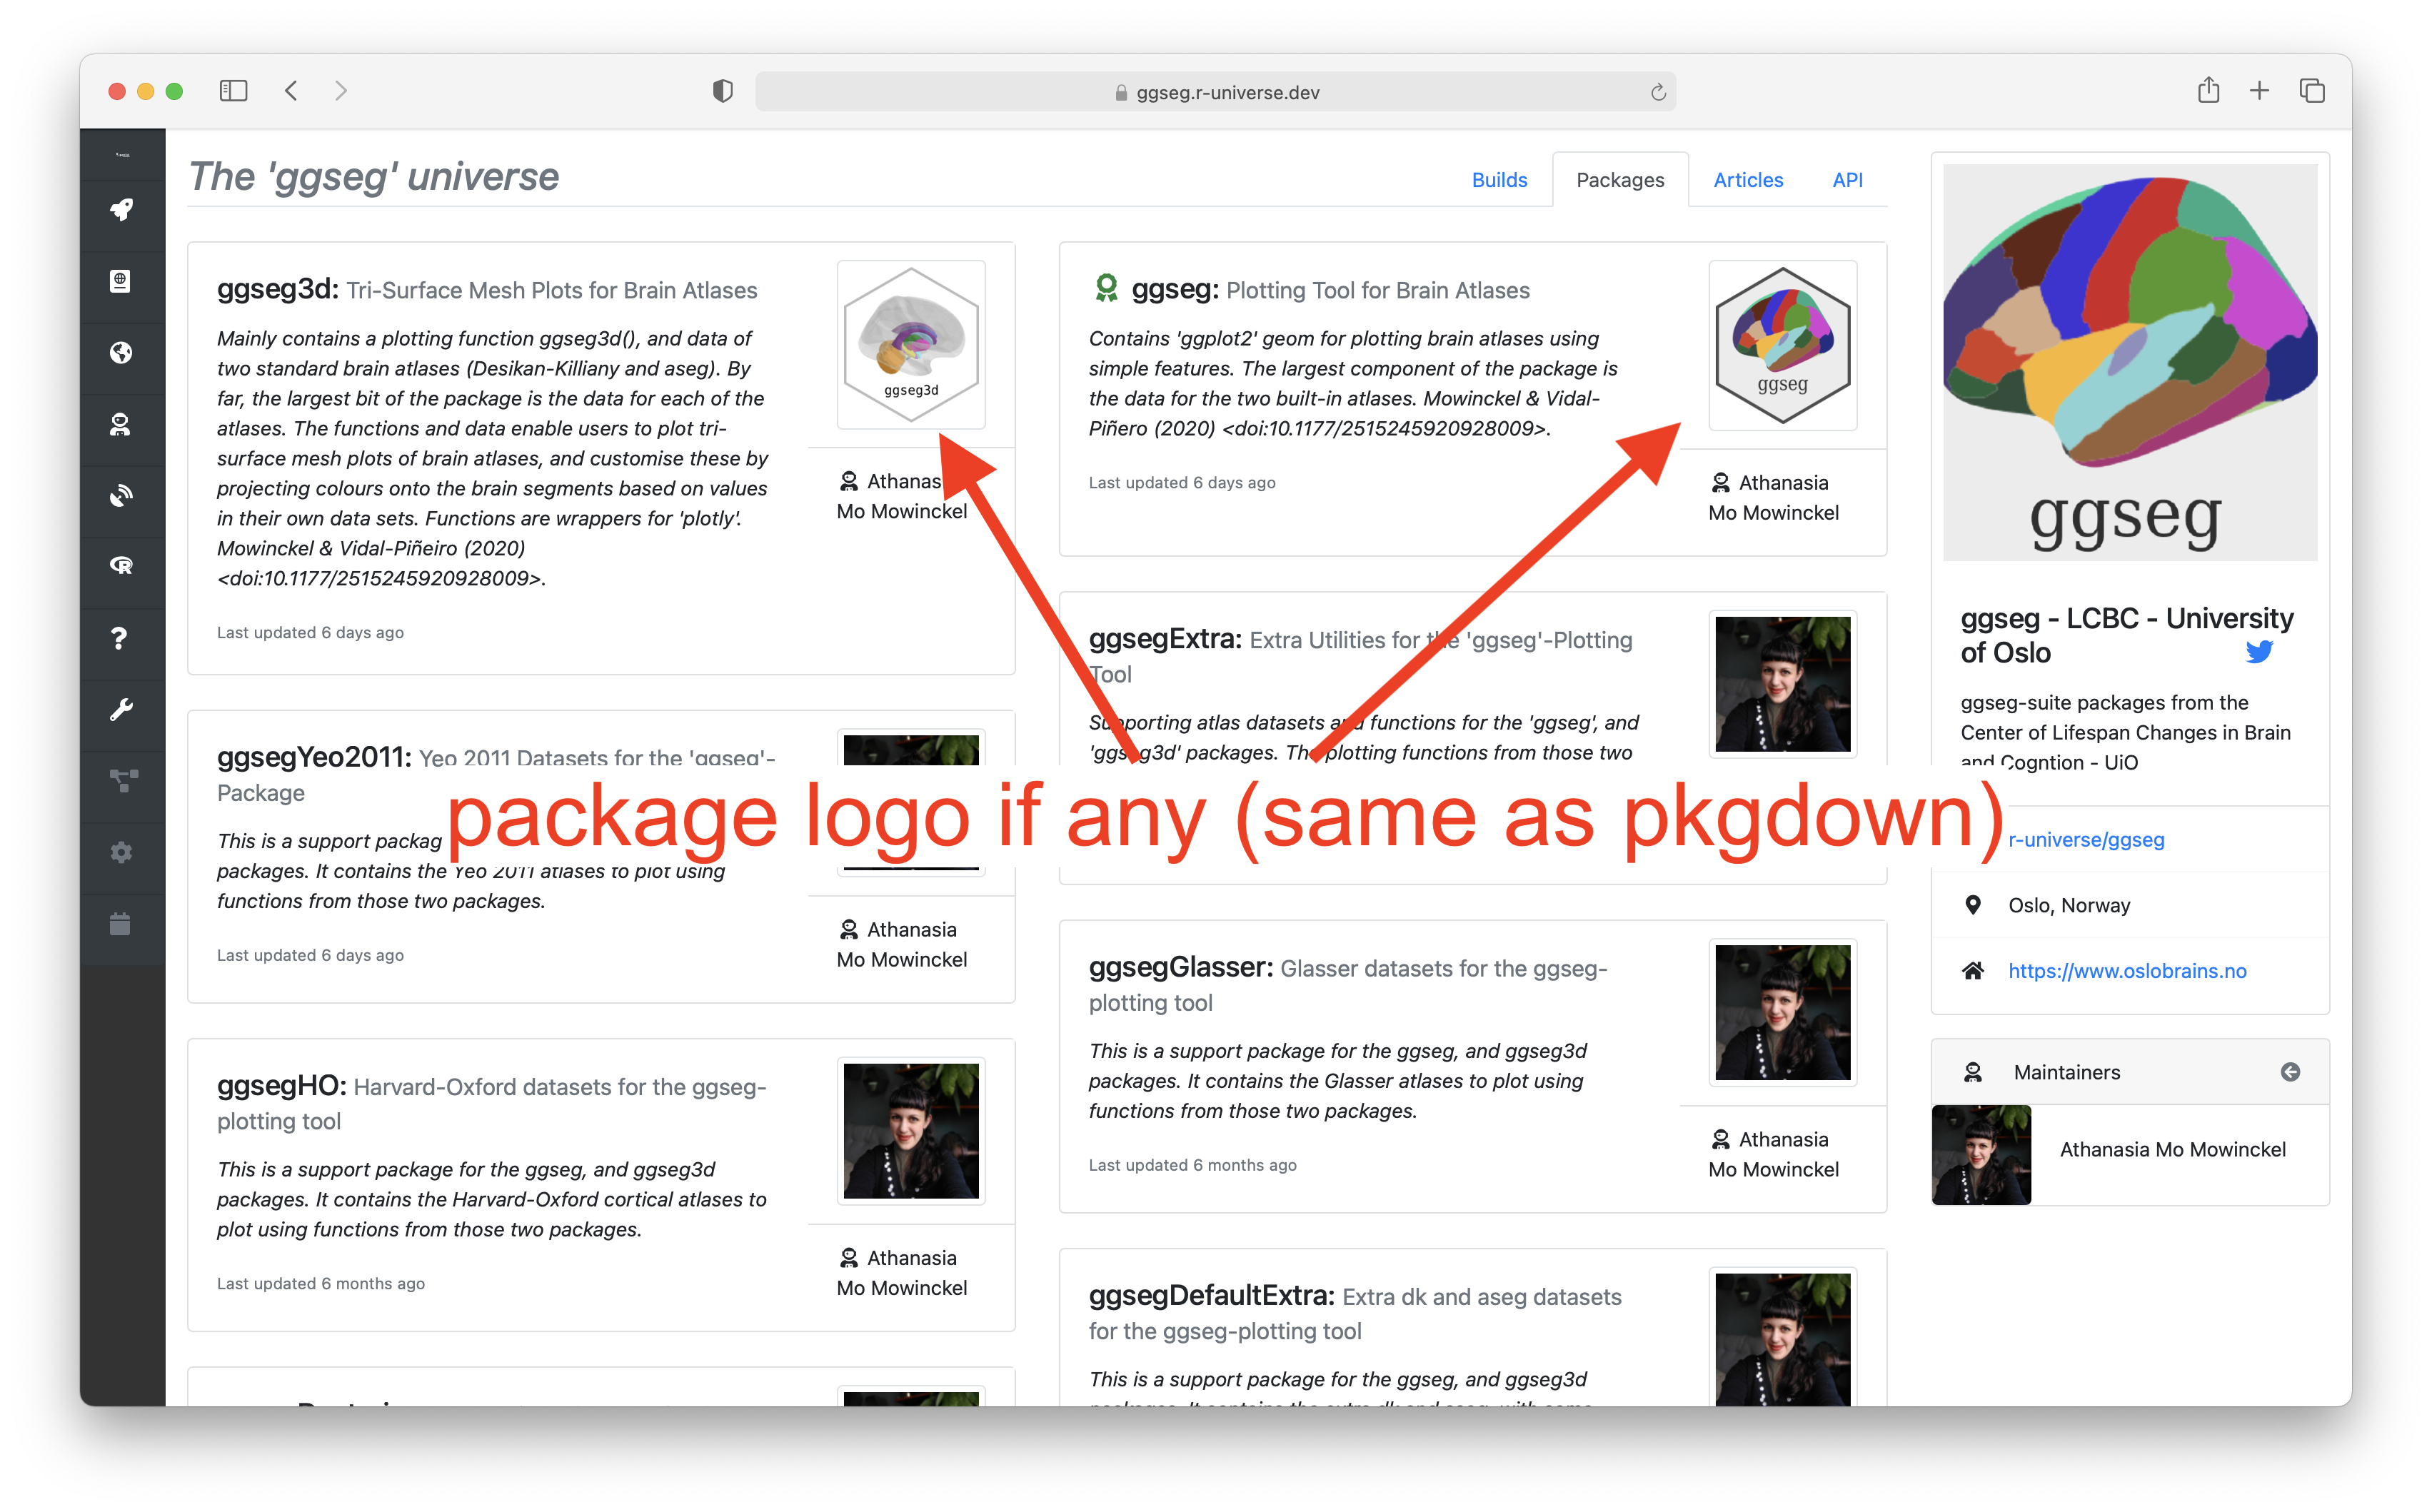The image size is (2432, 1512).
Task: Click maintainer name under ggseg card
Action: point(1773,497)
